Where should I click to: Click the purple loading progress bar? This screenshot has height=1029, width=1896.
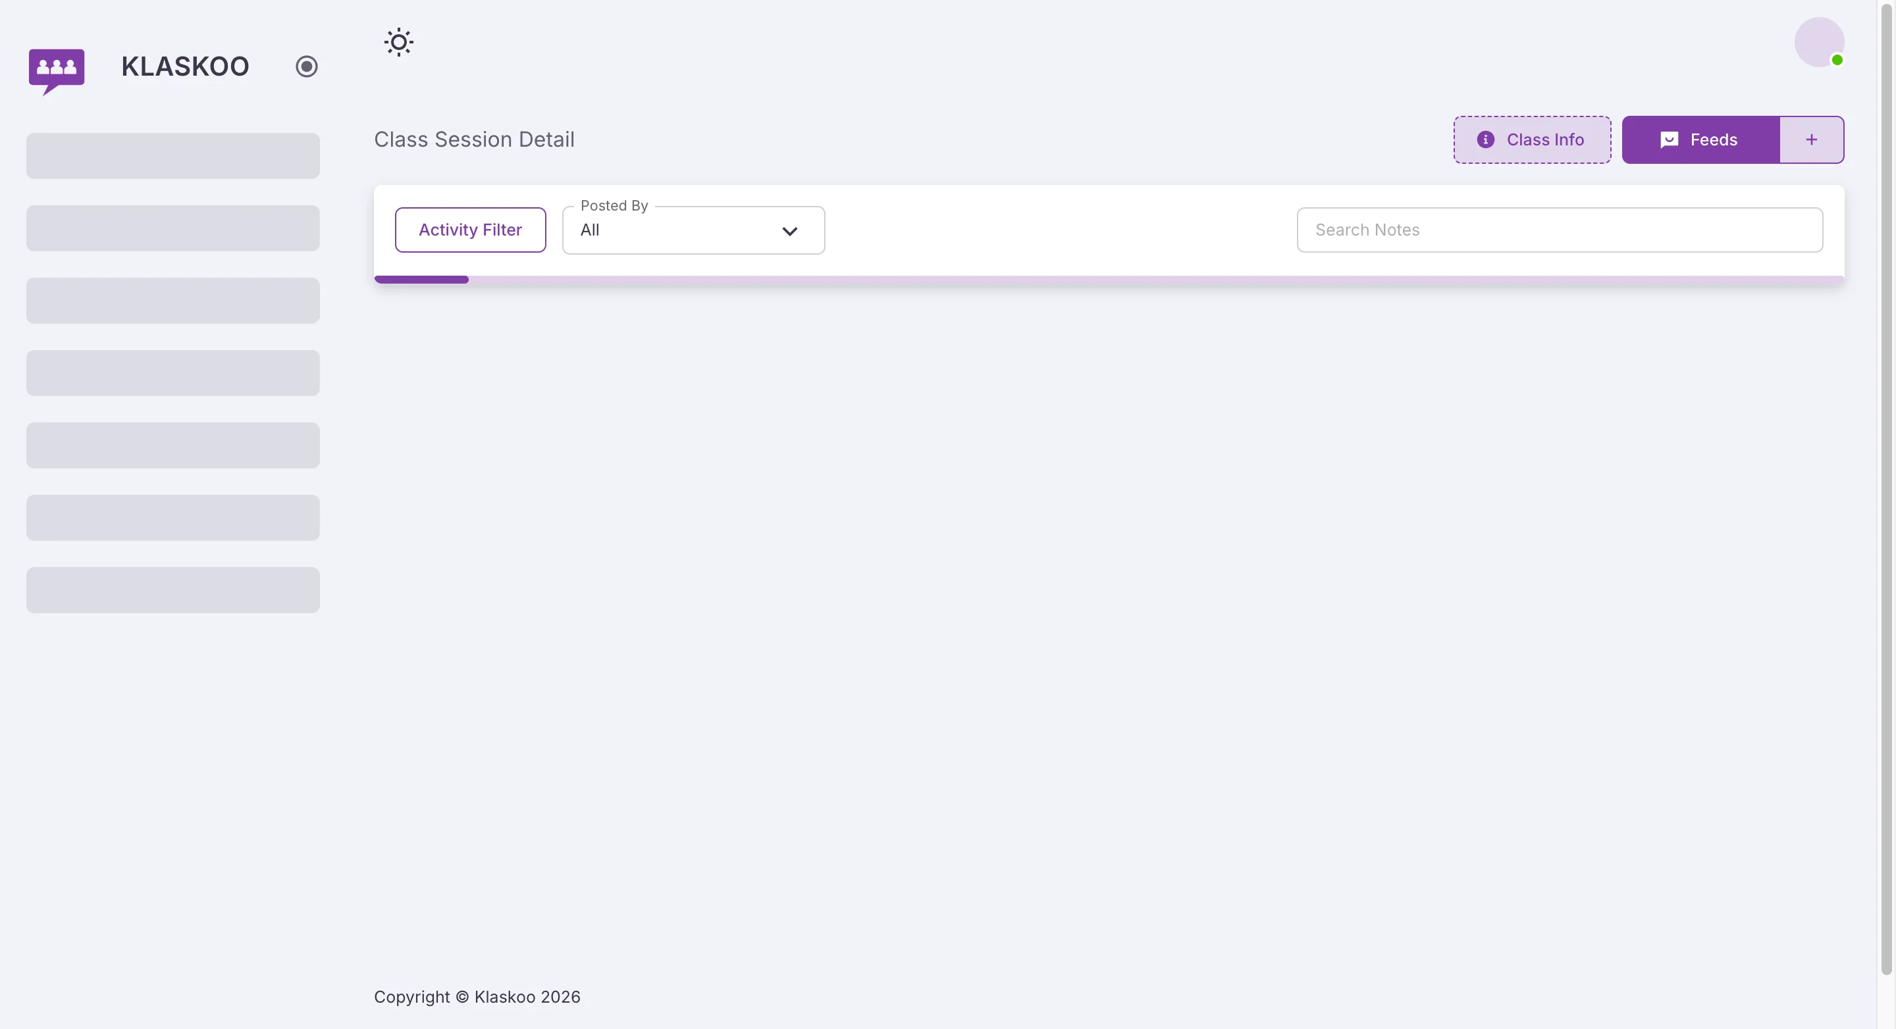421,280
